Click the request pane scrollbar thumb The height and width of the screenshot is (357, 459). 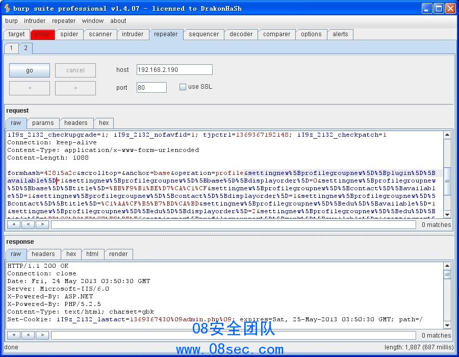tap(447, 181)
